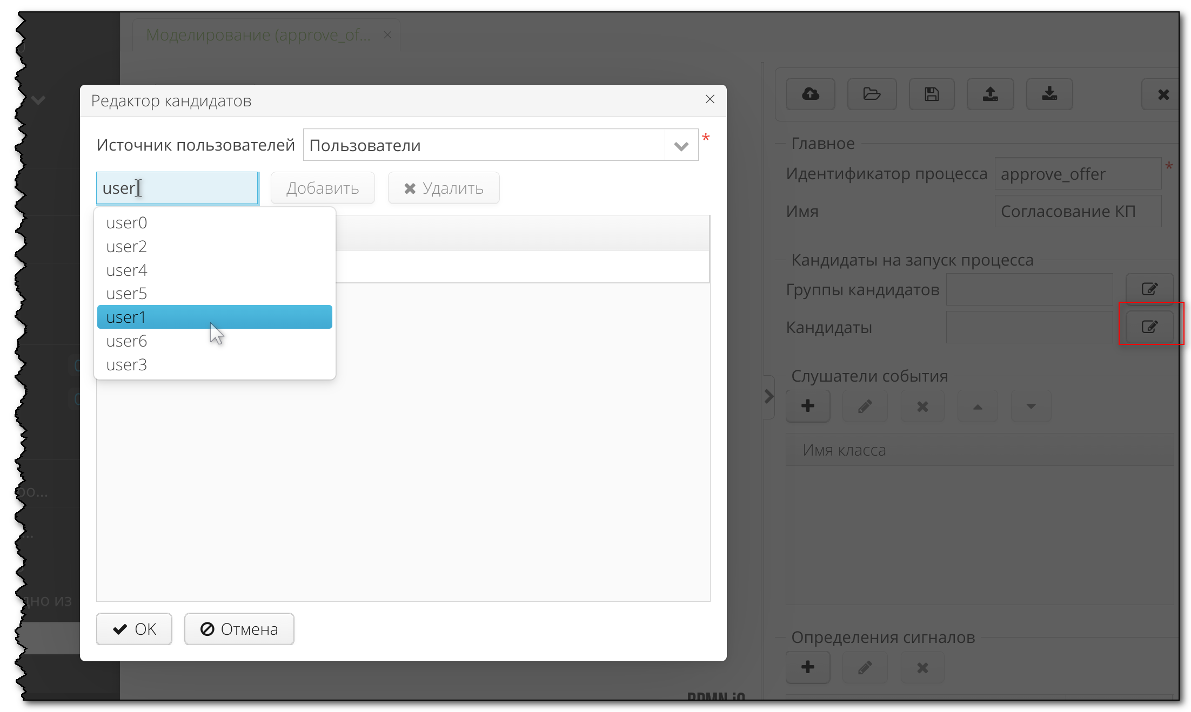Viewport: 1191px width, 712px height.
Task: Switch to Моделирование (approve_of...) tab
Action: (258, 35)
